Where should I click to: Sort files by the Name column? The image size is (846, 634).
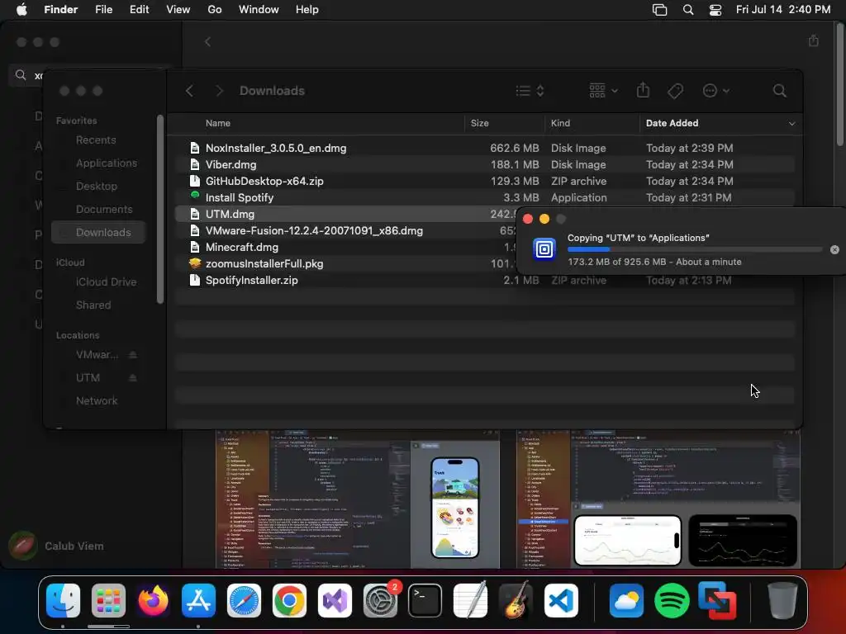(x=217, y=124)
